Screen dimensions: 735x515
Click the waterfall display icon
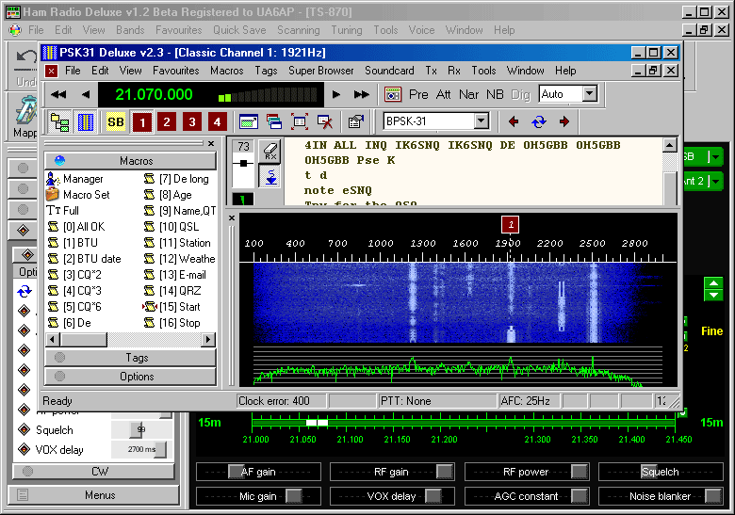[85, 121]
